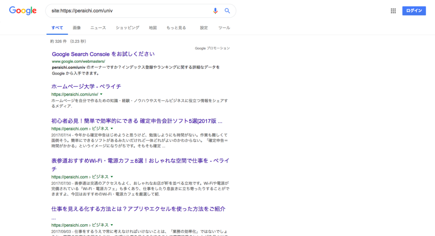Switch to the 画像 tab
The height and width of the screenshot is (236, 435).
pyautogui.click(x=76, y=28)
